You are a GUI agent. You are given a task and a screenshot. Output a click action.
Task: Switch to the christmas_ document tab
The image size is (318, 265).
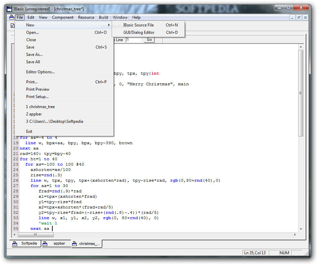87,244
